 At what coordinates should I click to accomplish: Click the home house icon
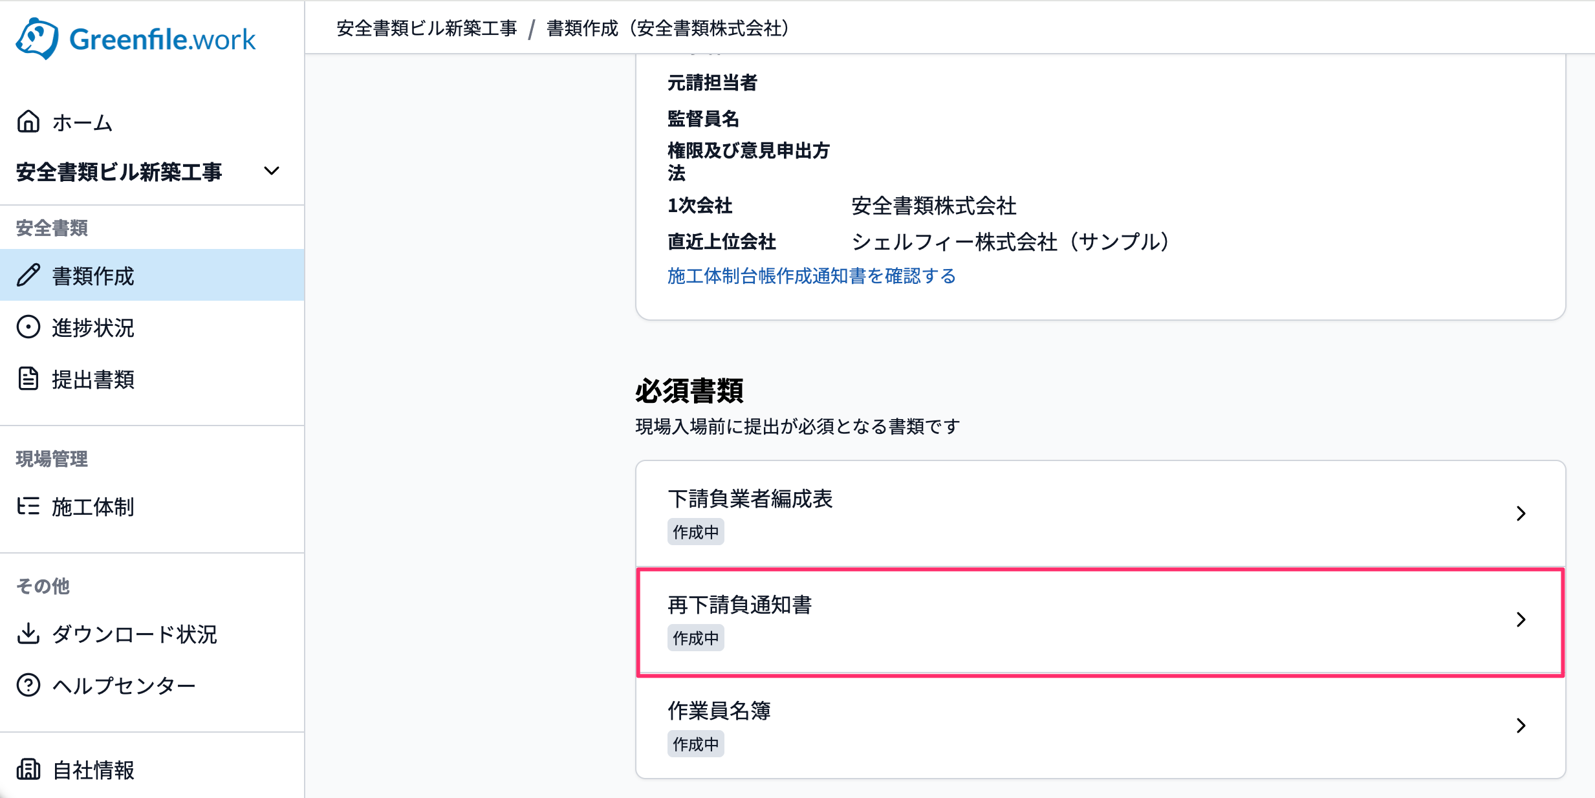[x=28, y=122]
